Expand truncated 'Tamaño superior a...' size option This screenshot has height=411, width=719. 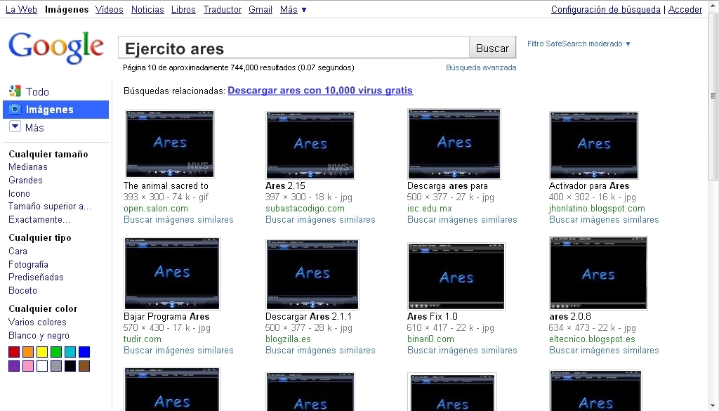(x=50, y=207)
